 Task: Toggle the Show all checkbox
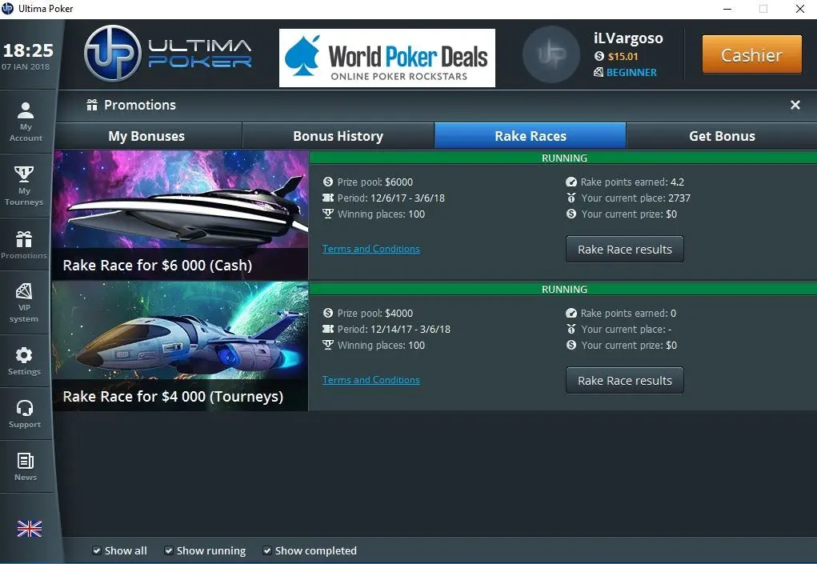point(97,550)
